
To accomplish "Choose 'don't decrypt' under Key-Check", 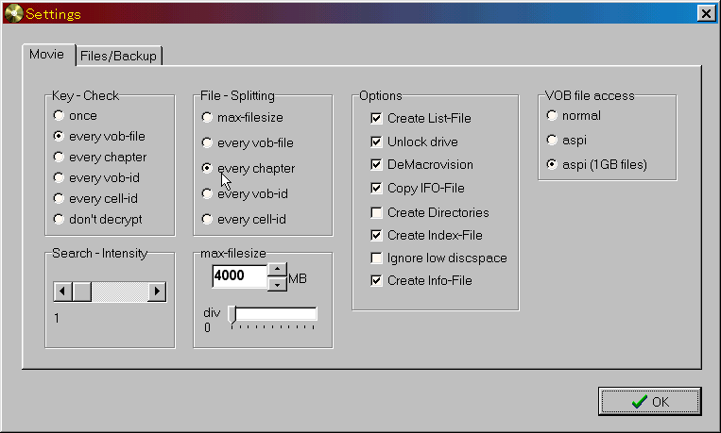I will pos(60,220).
